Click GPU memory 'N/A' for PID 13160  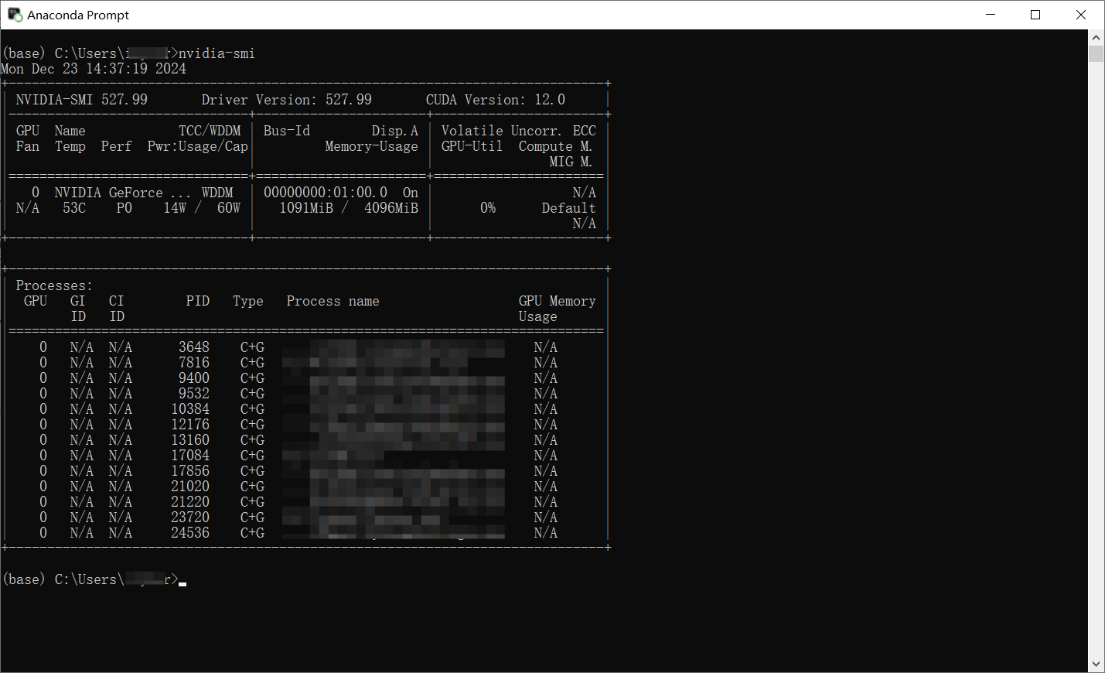point(546,440)
